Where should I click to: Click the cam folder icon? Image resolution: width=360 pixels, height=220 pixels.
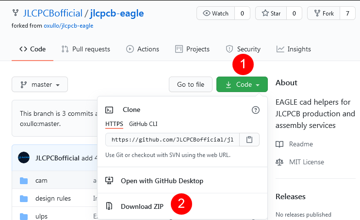pos(24,181)
